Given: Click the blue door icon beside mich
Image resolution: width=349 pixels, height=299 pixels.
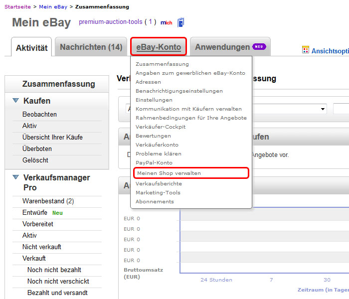Looking at the screenshot, I should [180, 22].
